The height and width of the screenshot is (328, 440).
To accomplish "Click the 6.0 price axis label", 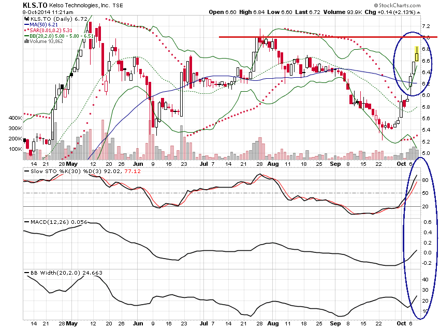I will pyautogui.click(x=426, y=95).
